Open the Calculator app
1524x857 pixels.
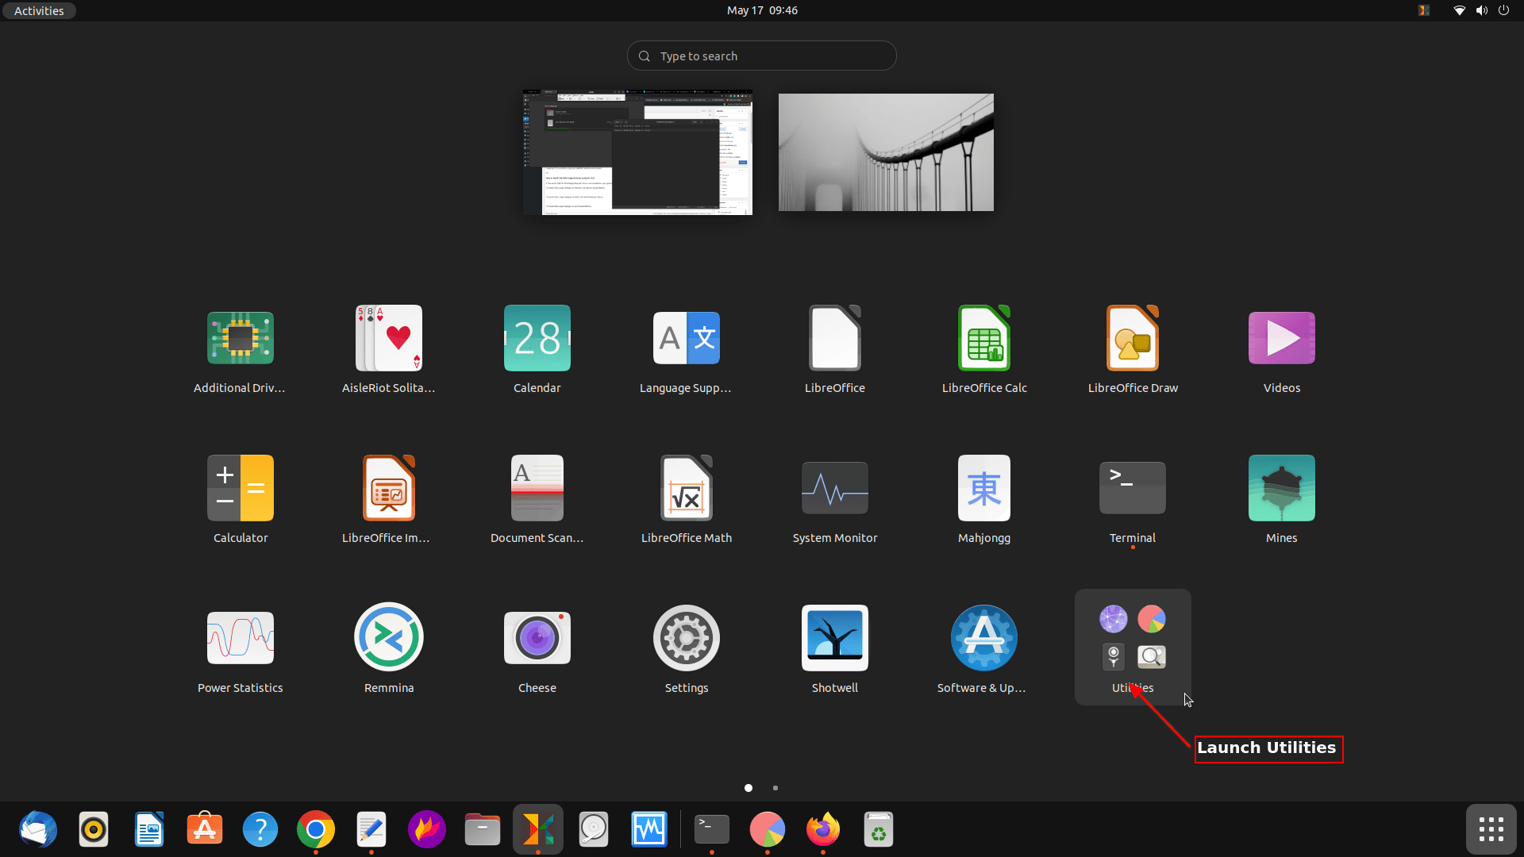click(x=240, y=487)
